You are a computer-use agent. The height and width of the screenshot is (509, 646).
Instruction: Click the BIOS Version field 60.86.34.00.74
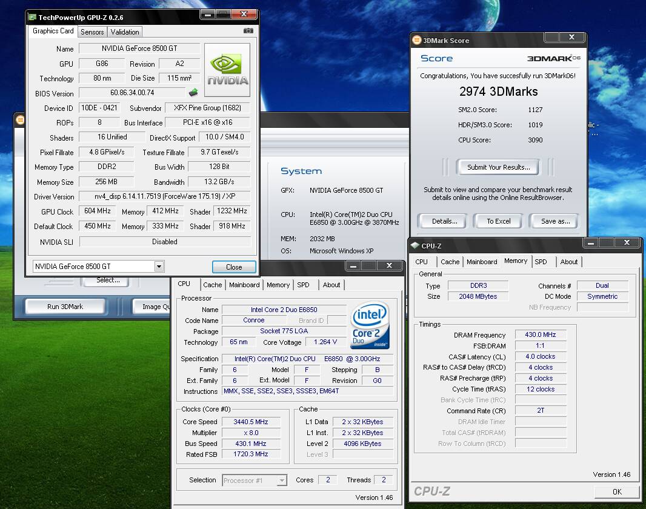[x=132, y=93]
